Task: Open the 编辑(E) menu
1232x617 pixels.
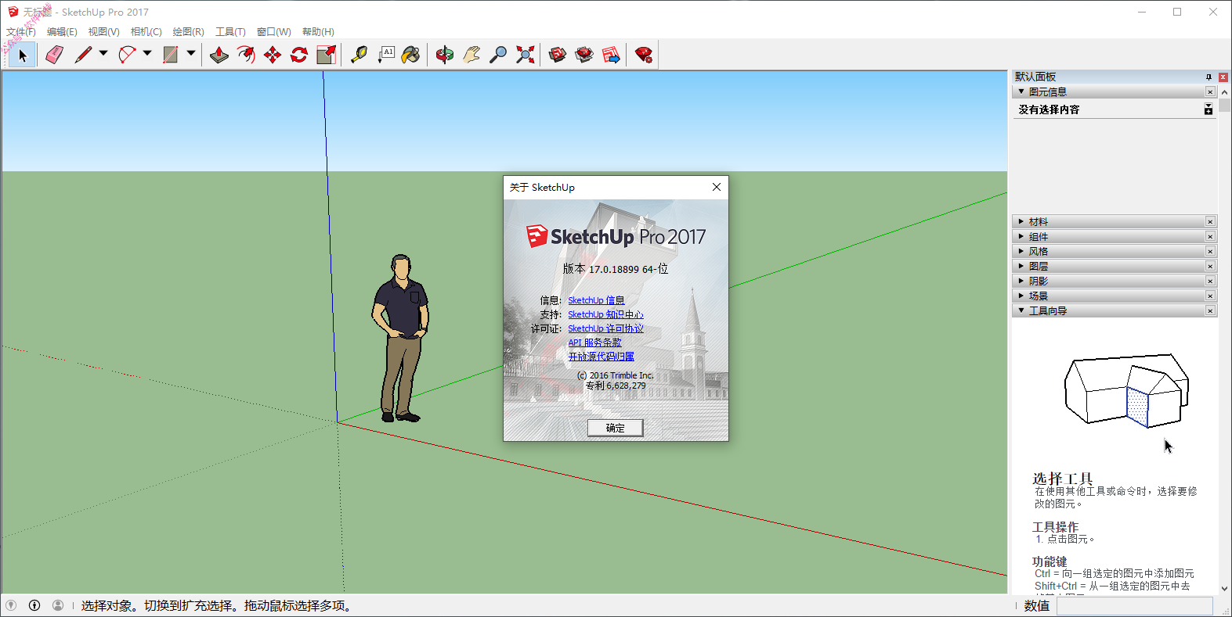Action: coord(62,32)
